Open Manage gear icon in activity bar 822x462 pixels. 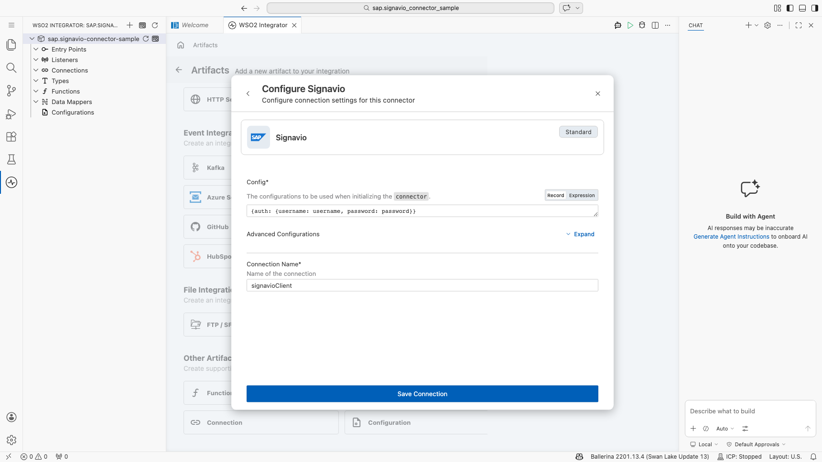coord(11,440)
